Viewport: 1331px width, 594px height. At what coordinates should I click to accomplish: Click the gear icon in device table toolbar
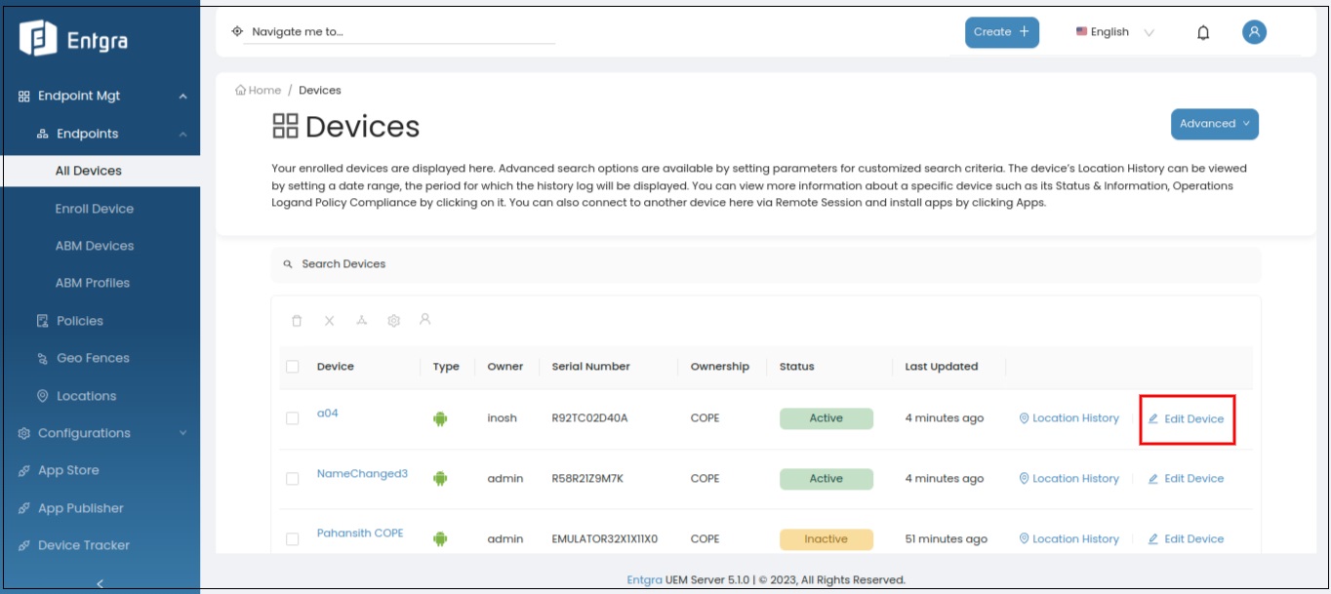(x=393, y=321)
